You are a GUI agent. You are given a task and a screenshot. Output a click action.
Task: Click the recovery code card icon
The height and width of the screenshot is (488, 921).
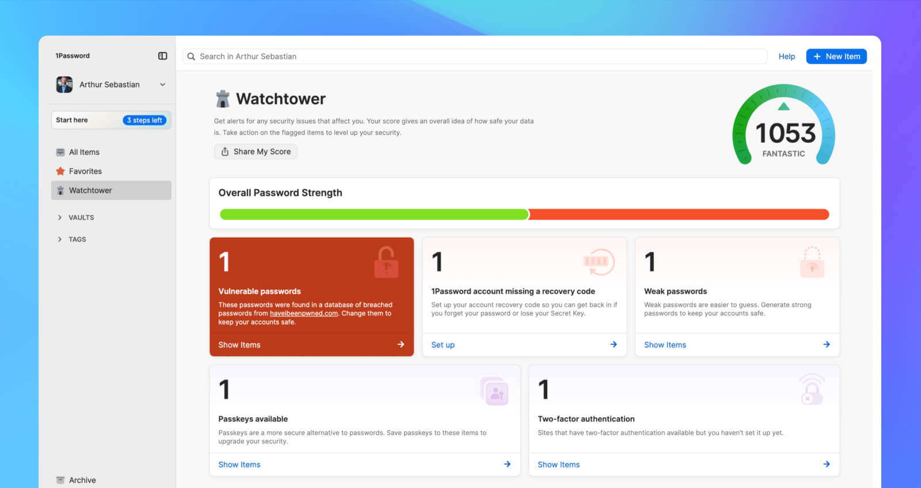click(599, 262)
